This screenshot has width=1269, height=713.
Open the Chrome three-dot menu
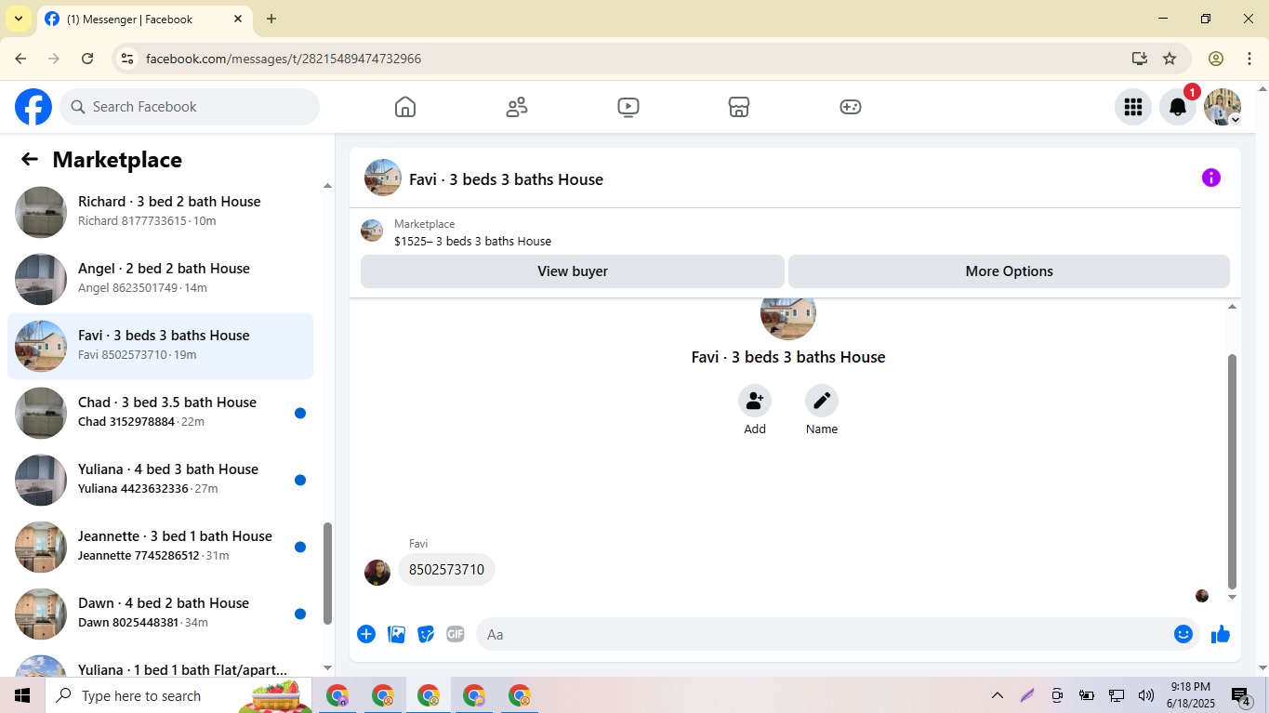[x=1249, y=59]
